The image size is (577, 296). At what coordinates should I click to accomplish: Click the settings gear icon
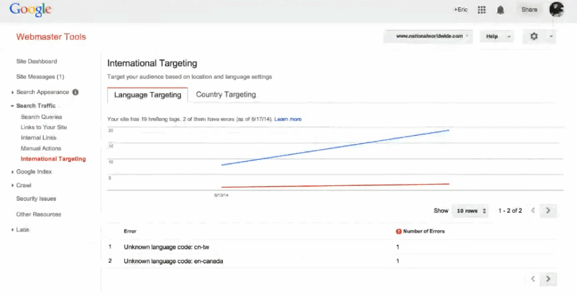534,36
